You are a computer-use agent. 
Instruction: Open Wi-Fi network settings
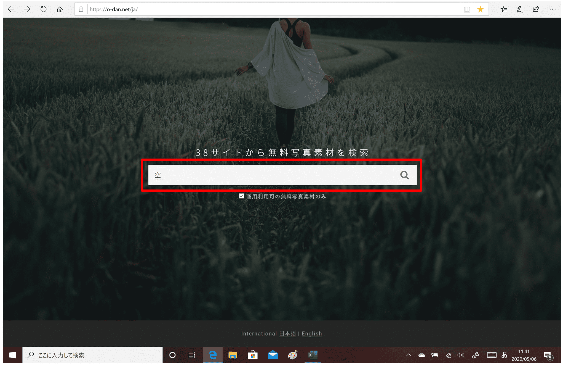point(448,355)
